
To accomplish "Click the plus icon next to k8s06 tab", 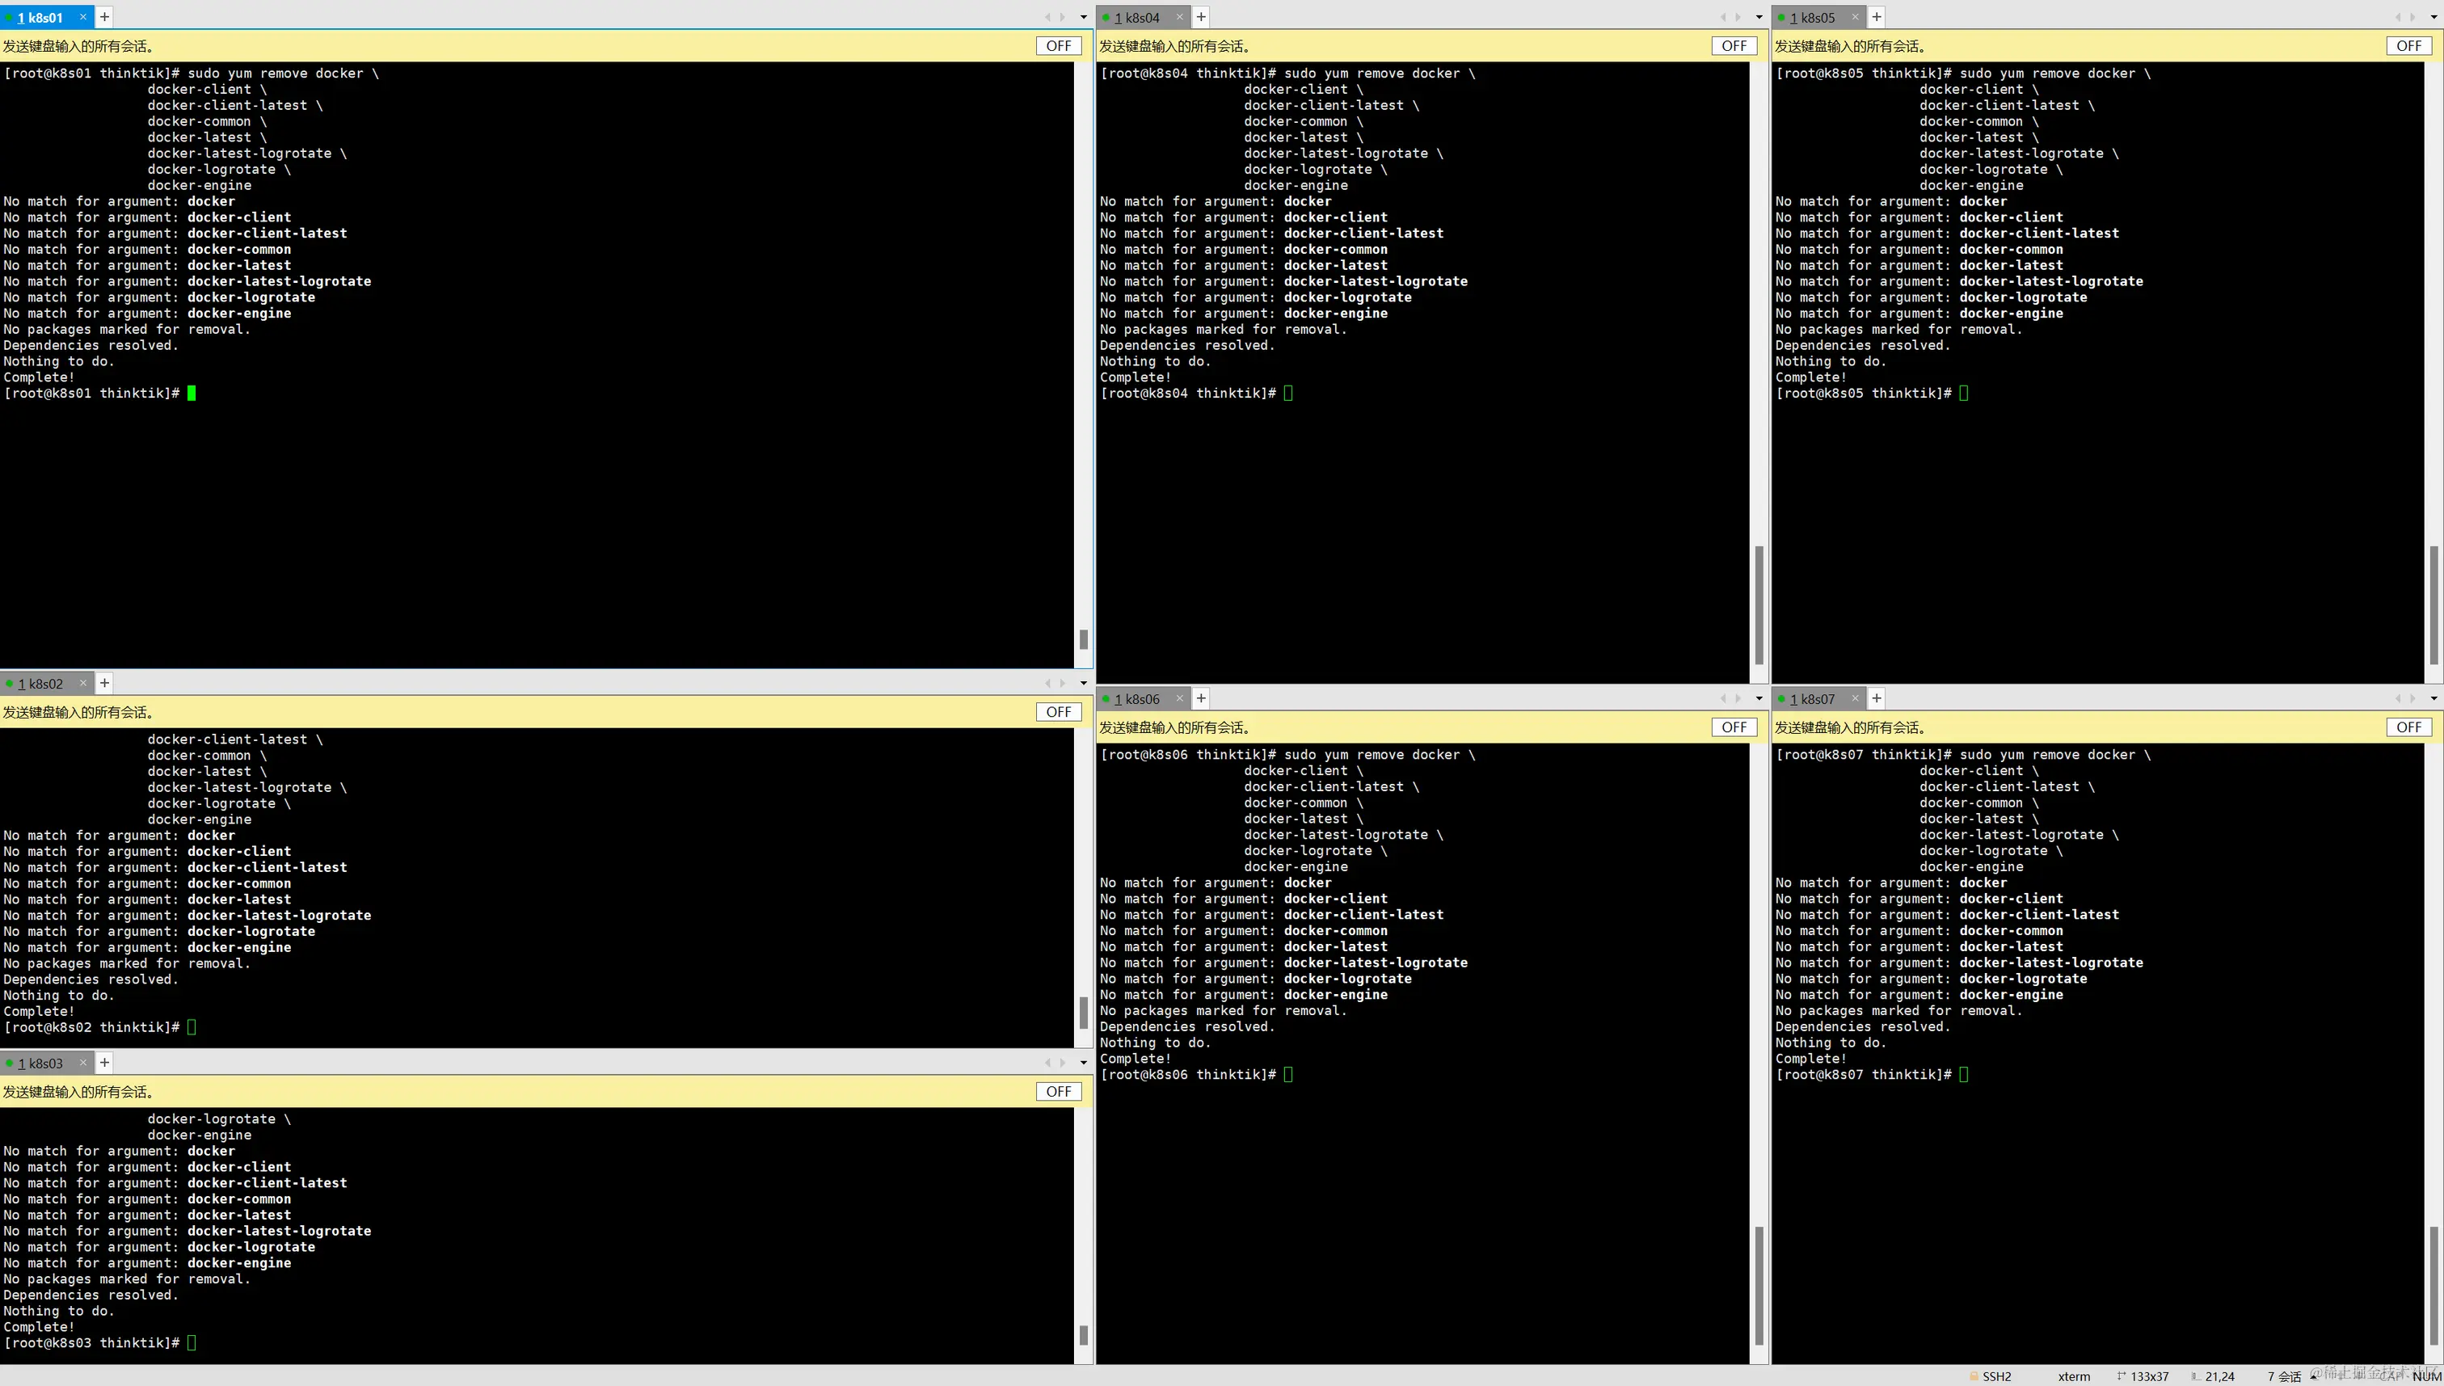I will [x=1200, y=699].
